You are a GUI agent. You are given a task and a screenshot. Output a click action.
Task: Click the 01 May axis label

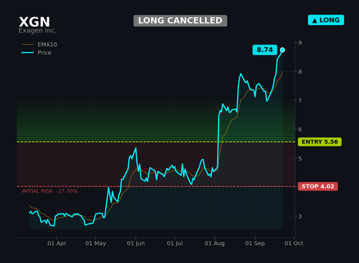(95, 244)
